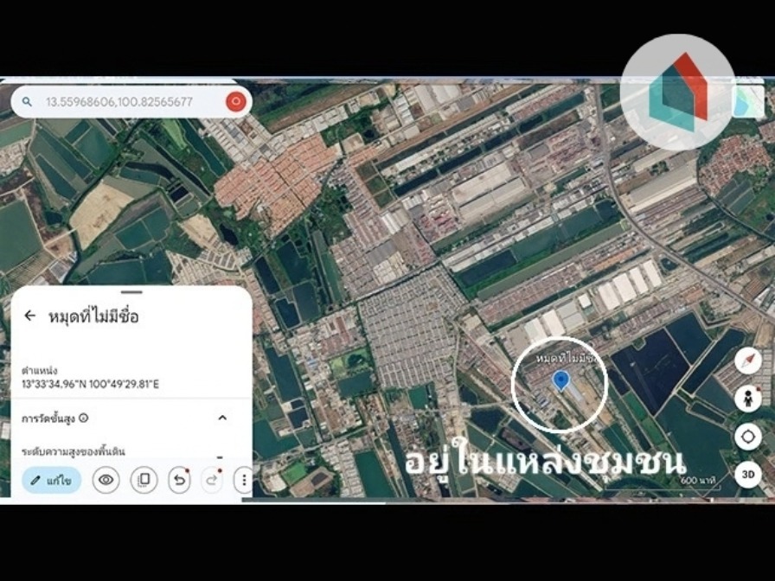Viewport: 775px width, 581px height.
Task: Redo the last action
Action: [212, 480]
